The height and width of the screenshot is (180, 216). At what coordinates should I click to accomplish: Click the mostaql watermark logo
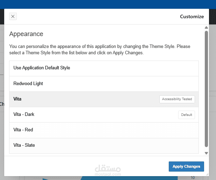108,170
